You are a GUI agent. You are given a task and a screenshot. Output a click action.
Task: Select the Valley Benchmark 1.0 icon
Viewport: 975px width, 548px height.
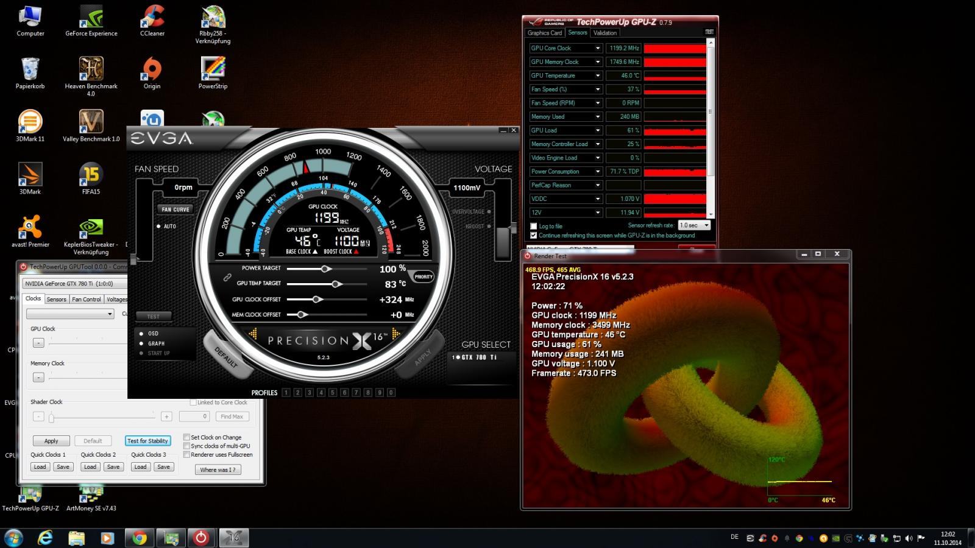[91, 126]
